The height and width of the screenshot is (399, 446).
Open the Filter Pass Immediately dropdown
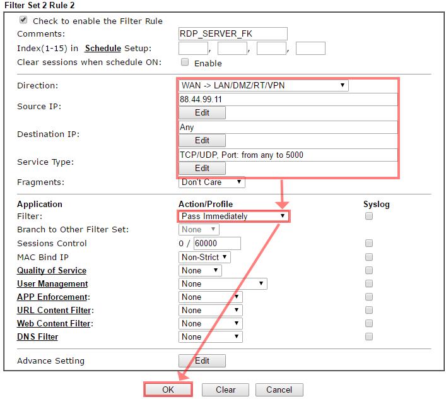233,216
